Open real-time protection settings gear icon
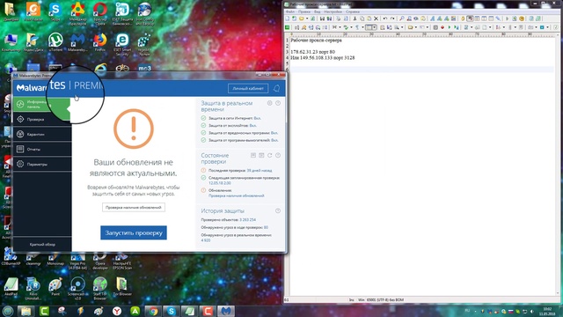 (x=270, y=103)
